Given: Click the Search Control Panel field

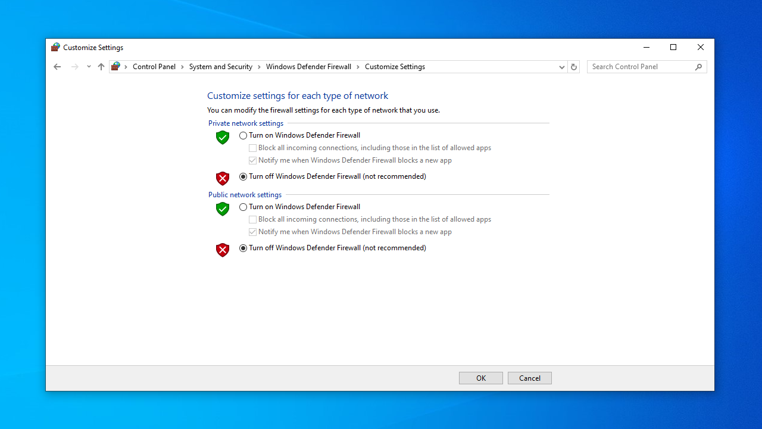Looking at the screenshot, I should coord(641,67).
